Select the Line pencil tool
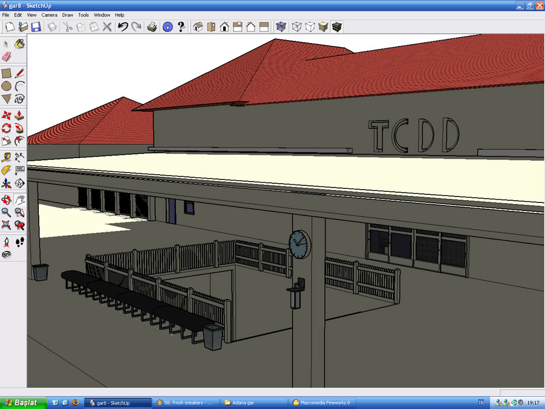This screenshot has height=409, width=545. pos(20,73)
